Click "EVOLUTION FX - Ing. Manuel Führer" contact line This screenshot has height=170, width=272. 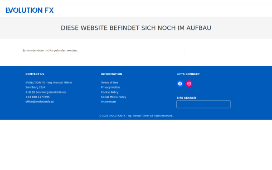pyautogui.click(x=49, y=83)
